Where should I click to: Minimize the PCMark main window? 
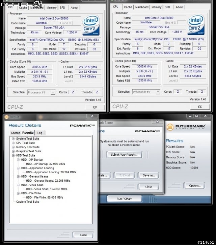tap(190, 116)
